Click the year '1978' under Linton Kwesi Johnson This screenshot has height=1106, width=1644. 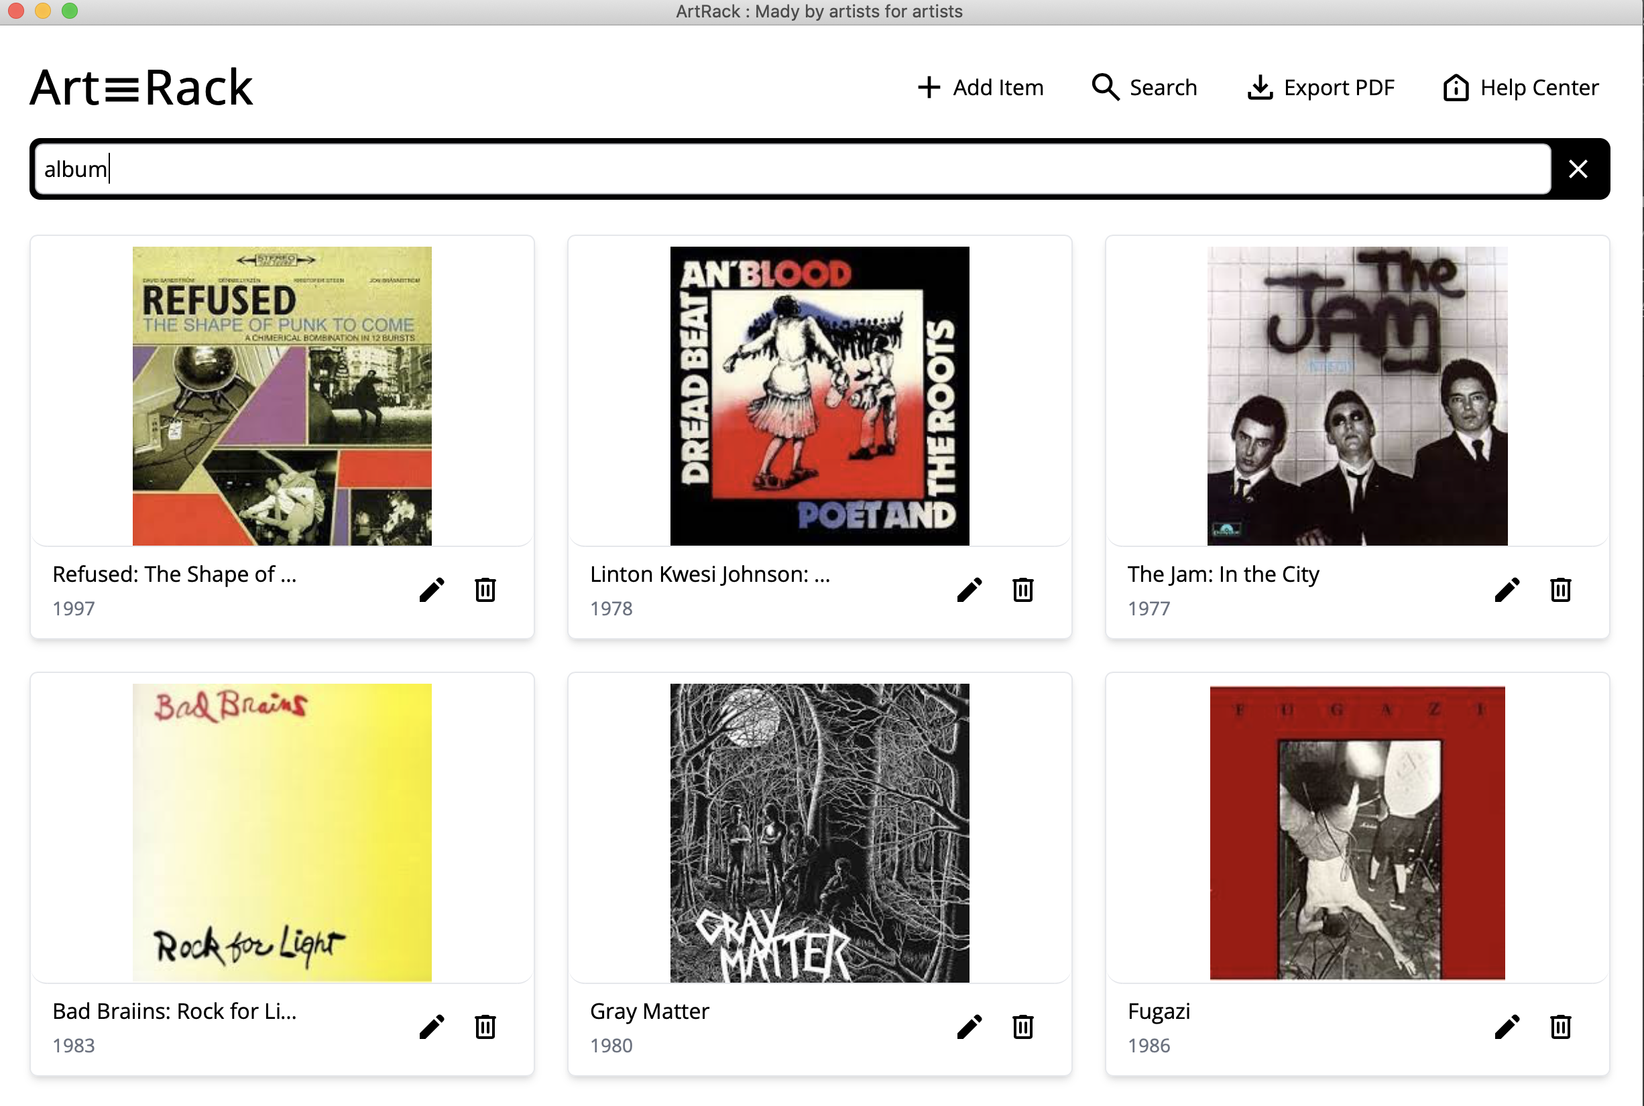tap(611, 608)
